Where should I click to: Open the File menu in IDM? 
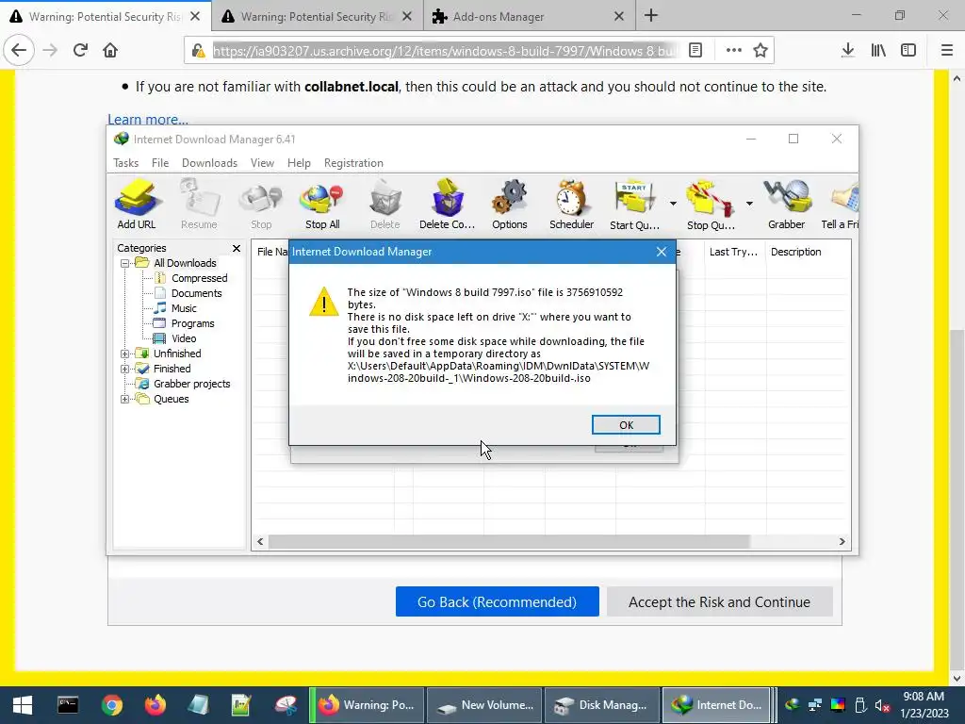click(160, 163)
